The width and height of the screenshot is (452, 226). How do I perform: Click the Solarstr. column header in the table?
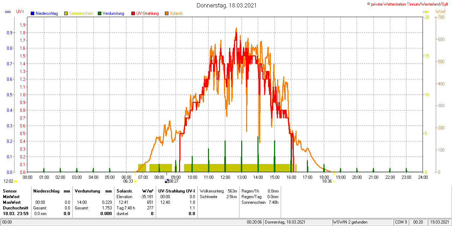pos(124,191)
